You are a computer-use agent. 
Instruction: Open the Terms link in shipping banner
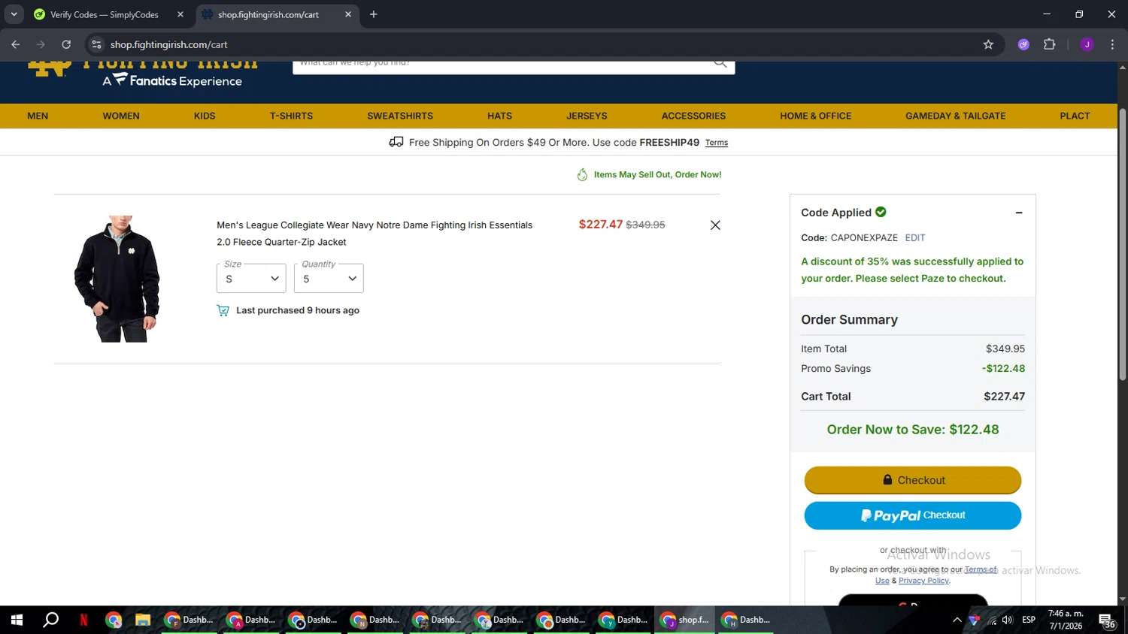point(716,143)
